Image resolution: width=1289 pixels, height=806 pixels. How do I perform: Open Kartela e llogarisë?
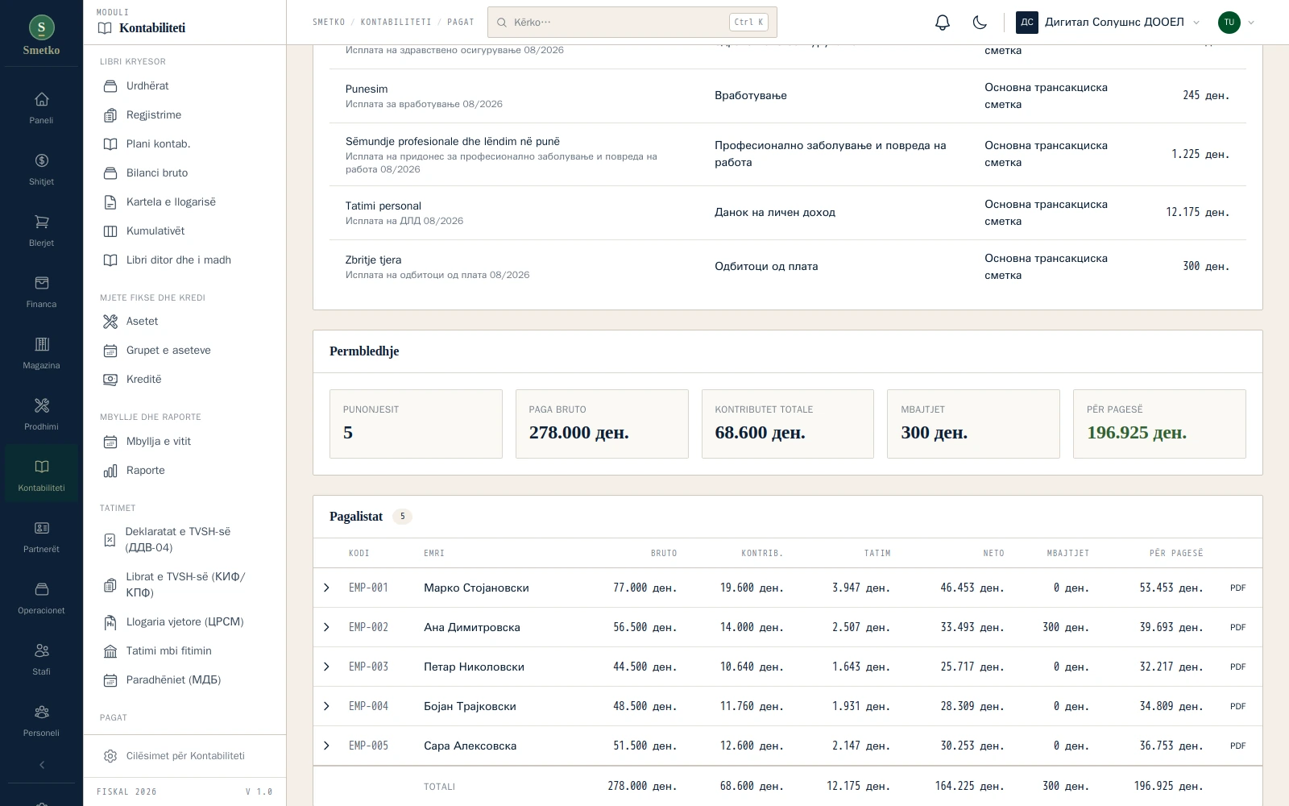(x=184, y=202)
